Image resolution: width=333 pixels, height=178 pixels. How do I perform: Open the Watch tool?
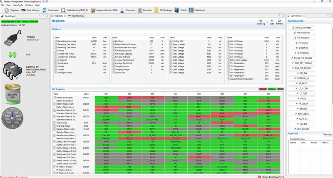[x=180, y=10]
